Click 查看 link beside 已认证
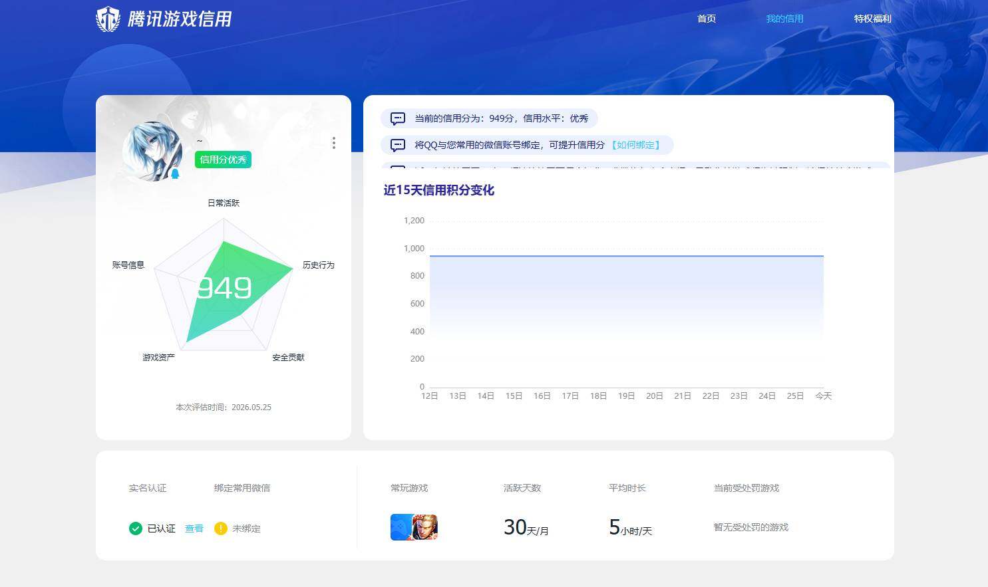Screen dimensions: 988x587 click(x=194, y=528)
